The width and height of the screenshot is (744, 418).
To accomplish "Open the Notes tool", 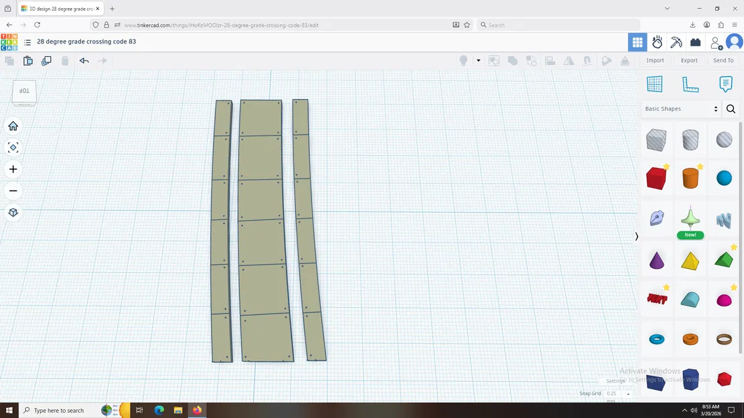I will click(x=725, y=84).
